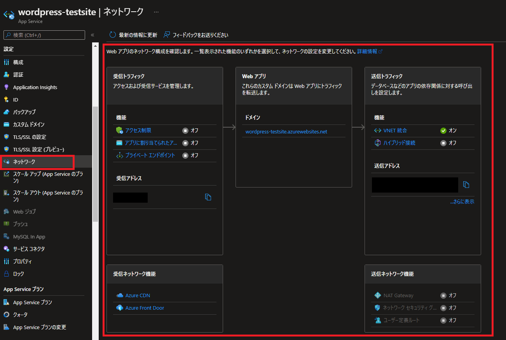Focus the 検索 (Ctrl+/) search box
The width and height of the screenshot is (506, 340).
click(x=44, y=35)
